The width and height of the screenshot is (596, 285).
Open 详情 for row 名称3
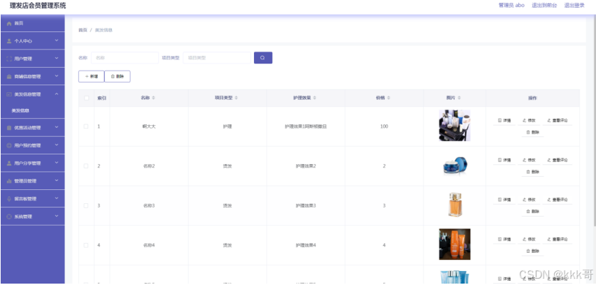[504, 200]
